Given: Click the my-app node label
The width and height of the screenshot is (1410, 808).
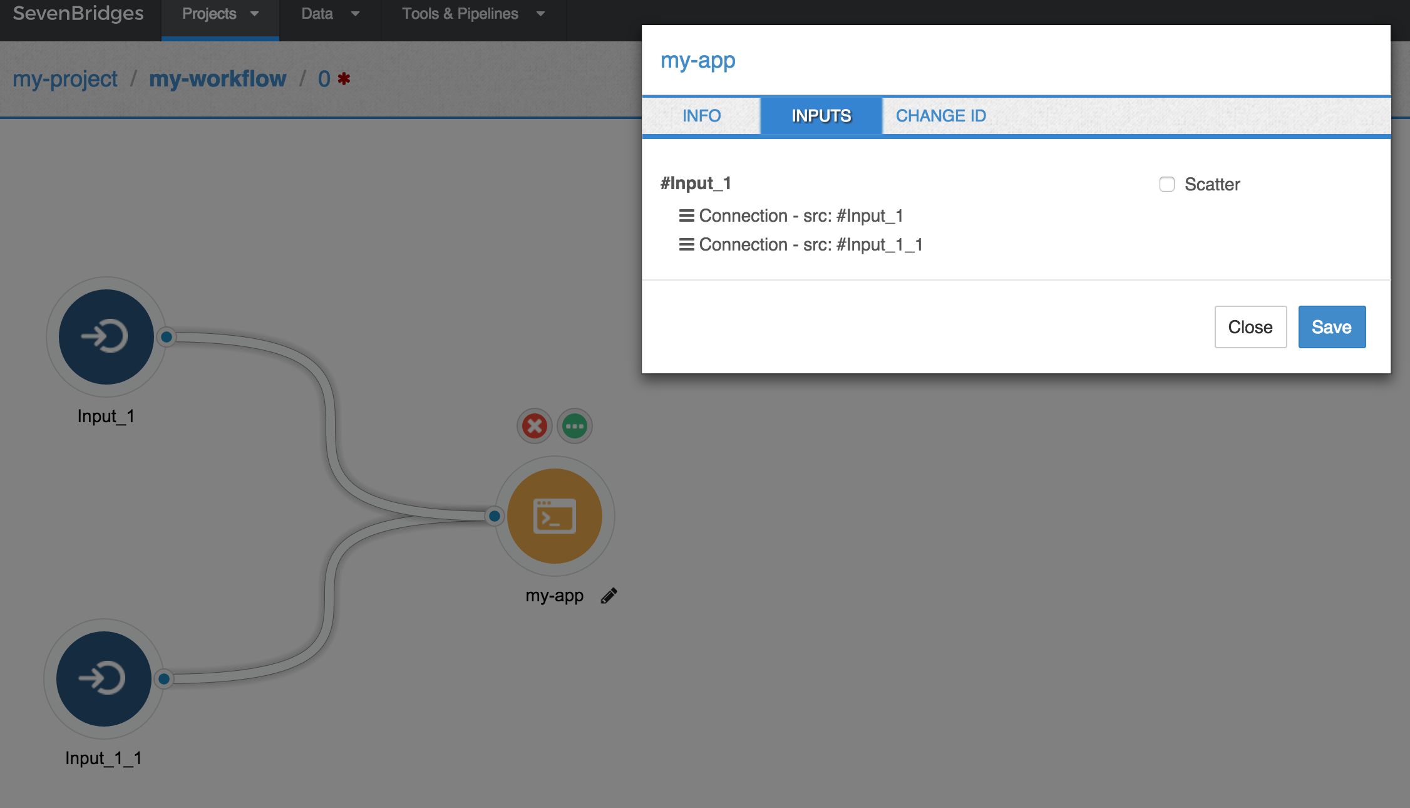Looking at the screenshot, I should click(555, 596).
